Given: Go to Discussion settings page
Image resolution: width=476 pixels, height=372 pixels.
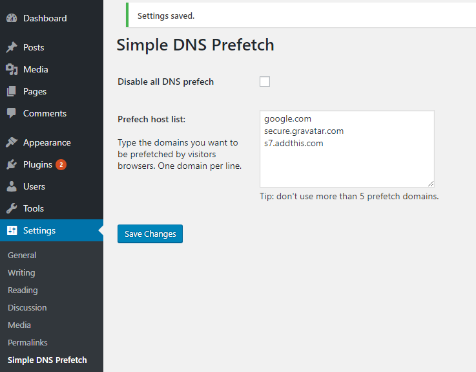Looking at the screenshot, I should [x=27, y=307].
